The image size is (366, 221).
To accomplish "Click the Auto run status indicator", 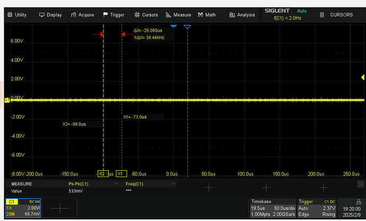I will point(302,11).
